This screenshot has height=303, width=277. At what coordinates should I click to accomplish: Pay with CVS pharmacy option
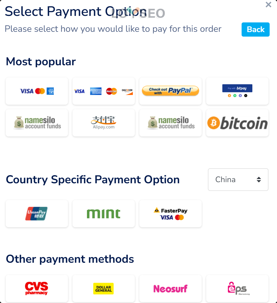37,289
